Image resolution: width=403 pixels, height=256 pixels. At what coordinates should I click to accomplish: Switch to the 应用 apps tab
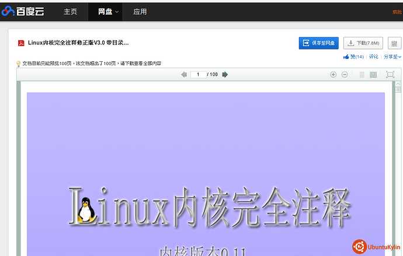(140, 12)
